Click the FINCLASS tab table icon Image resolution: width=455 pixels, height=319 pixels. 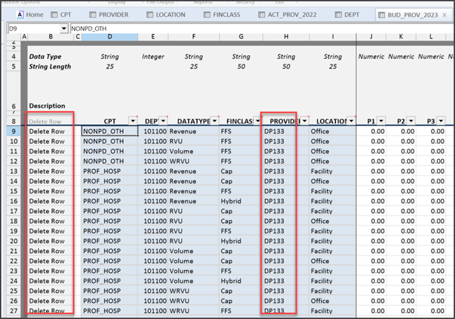coord(205,15)
